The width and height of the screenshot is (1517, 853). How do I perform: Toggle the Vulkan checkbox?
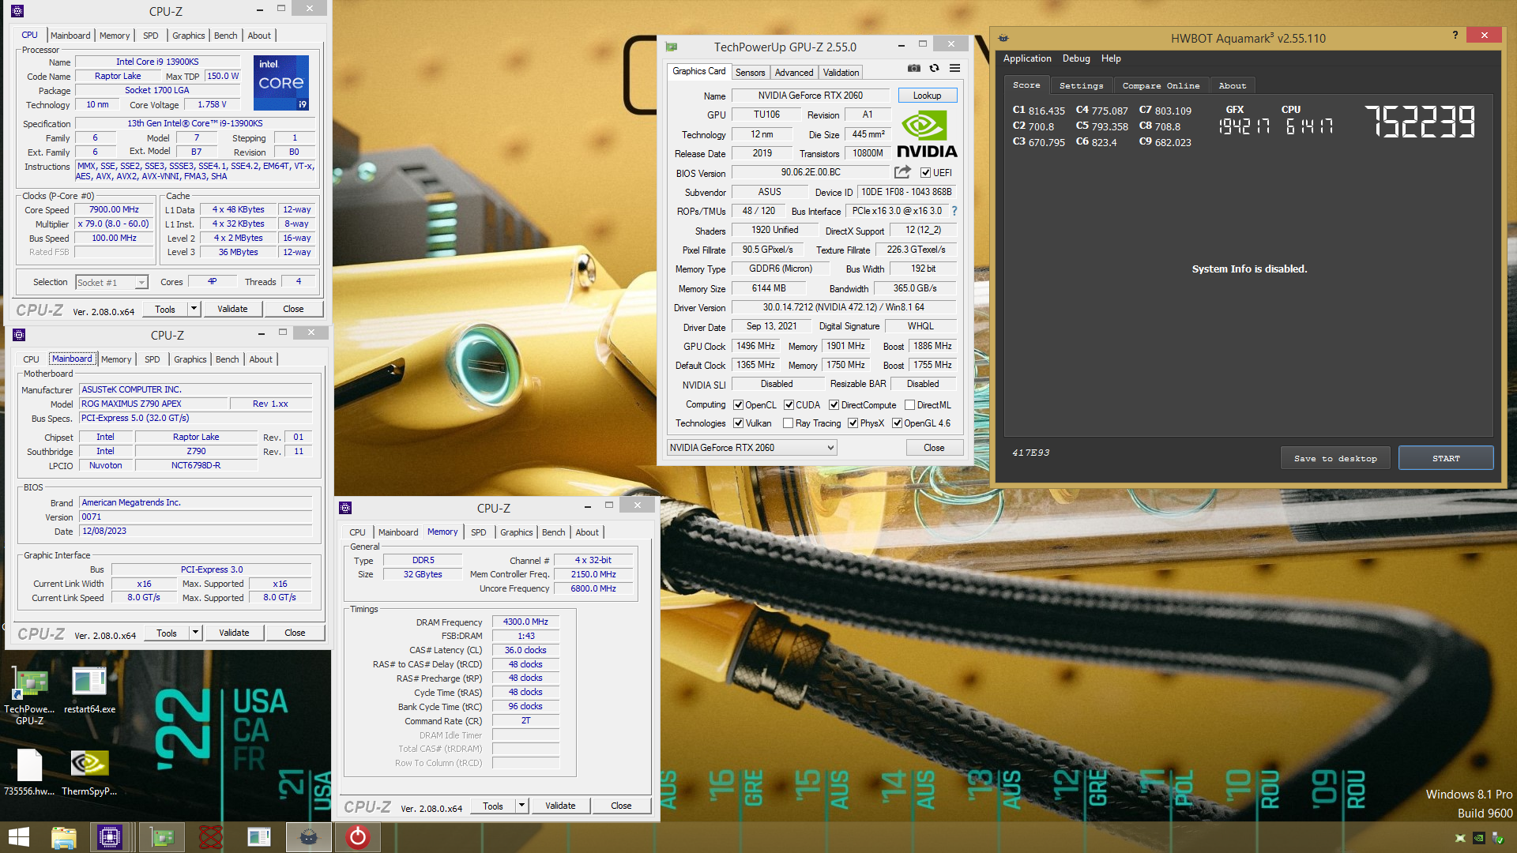738,423
